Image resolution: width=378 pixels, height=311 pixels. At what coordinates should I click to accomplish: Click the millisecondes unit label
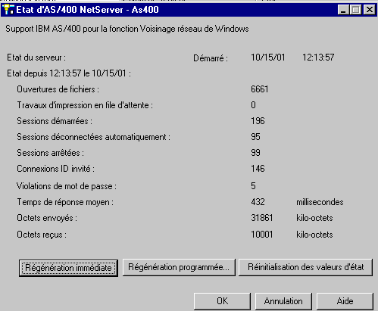click(x=320, y=202)
